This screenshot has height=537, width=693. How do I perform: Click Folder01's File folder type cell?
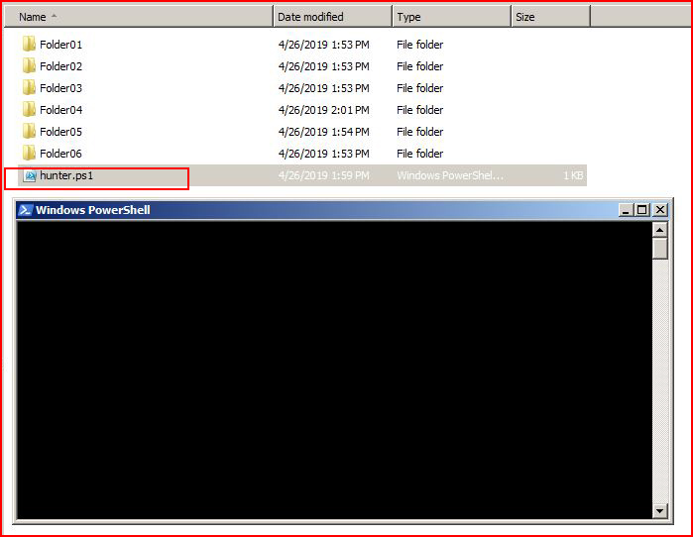click(x=420, y=45)
